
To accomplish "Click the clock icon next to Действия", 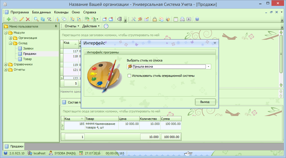I will 106,26.
